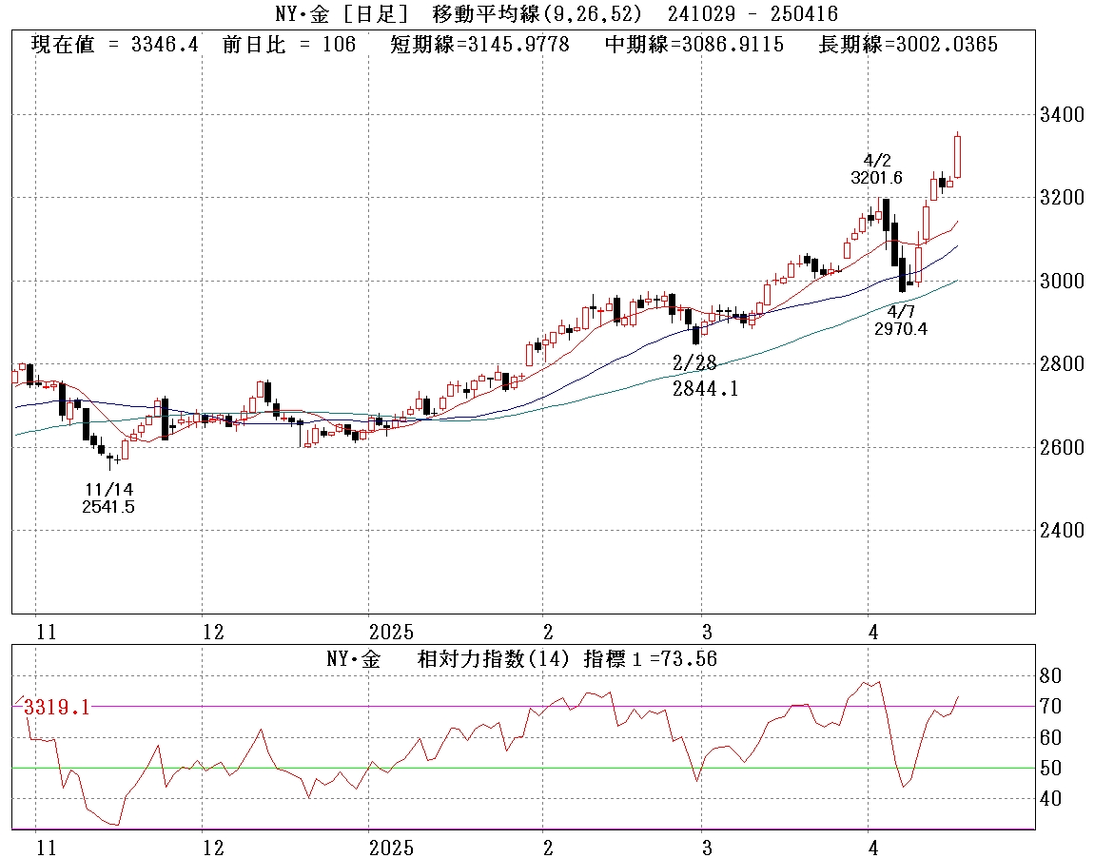The height and width of the screenshot is (858, 1114).
Task: Select the 11/14 low annotation 2541.5
Action: click(107, 507)
